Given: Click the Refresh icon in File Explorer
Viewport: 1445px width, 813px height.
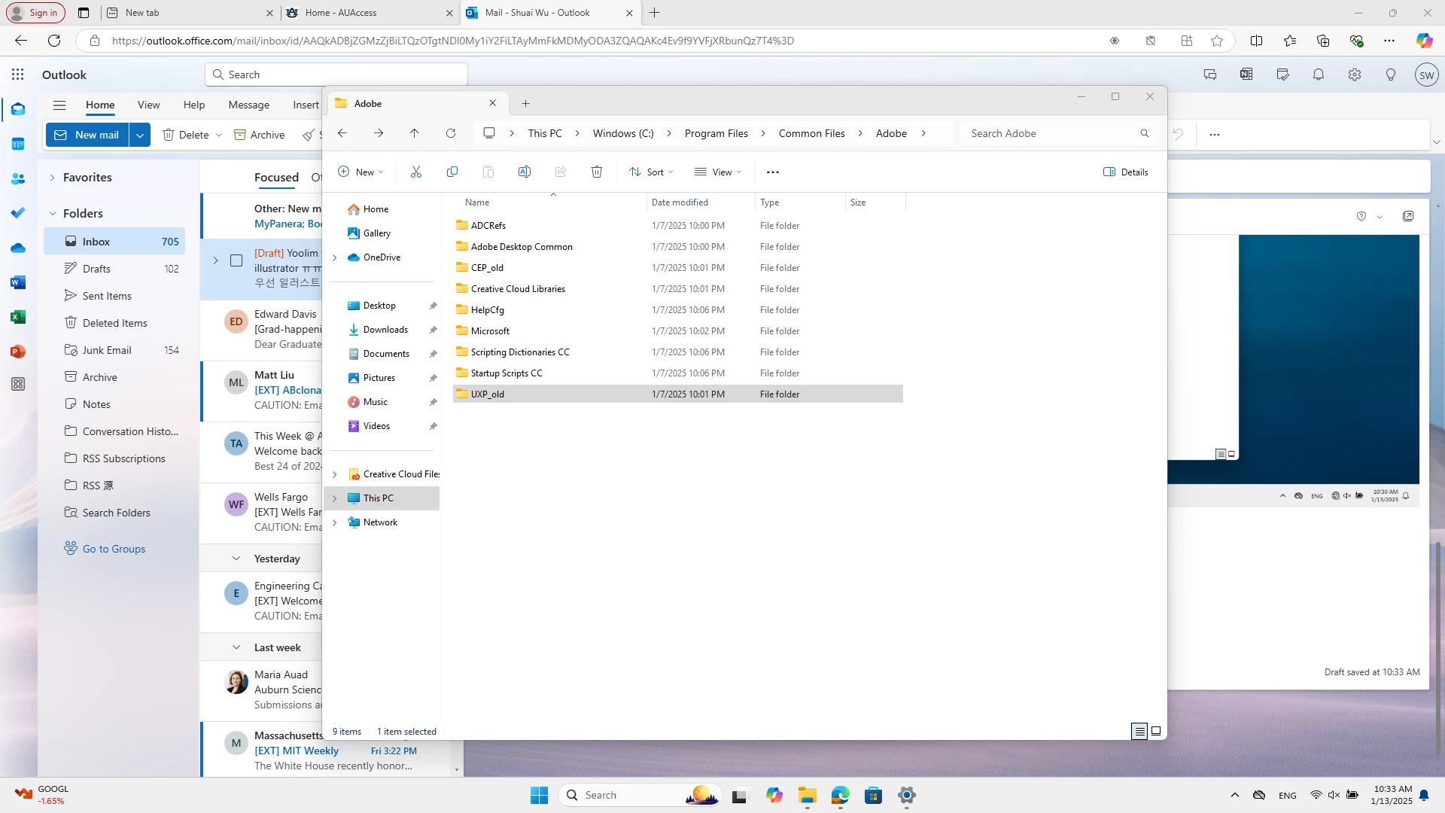Looking at the screenshot, I should [451, 133].
